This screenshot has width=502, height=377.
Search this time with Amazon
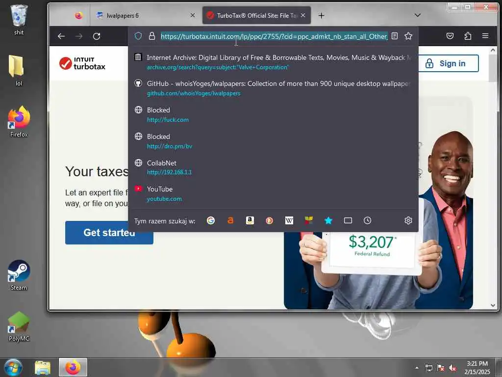click(250, 220)
